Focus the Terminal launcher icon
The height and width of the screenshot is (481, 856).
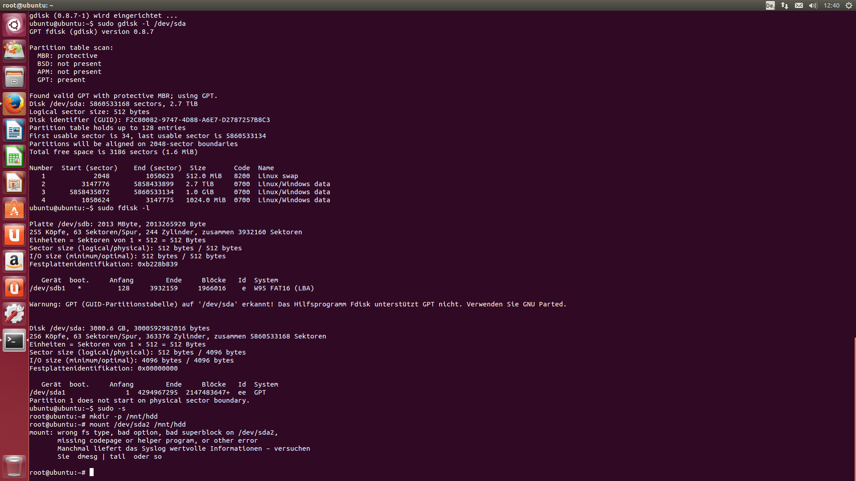tap(14, 341)
